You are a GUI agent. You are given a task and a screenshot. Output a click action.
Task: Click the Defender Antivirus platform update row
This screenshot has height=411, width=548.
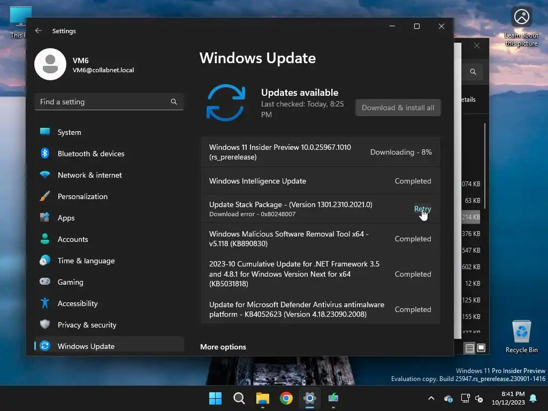point(320,309)
